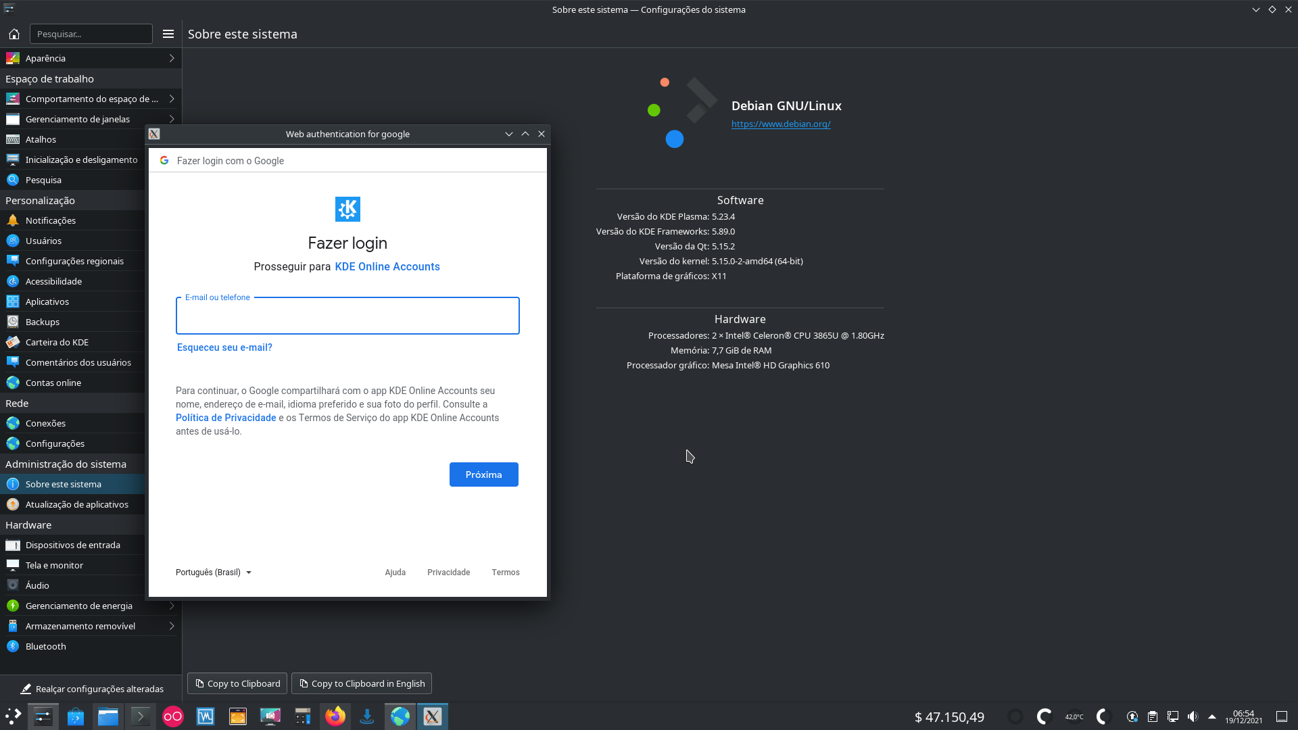
Task: Select Contas online in the sidebar
Action: point(53,383)
